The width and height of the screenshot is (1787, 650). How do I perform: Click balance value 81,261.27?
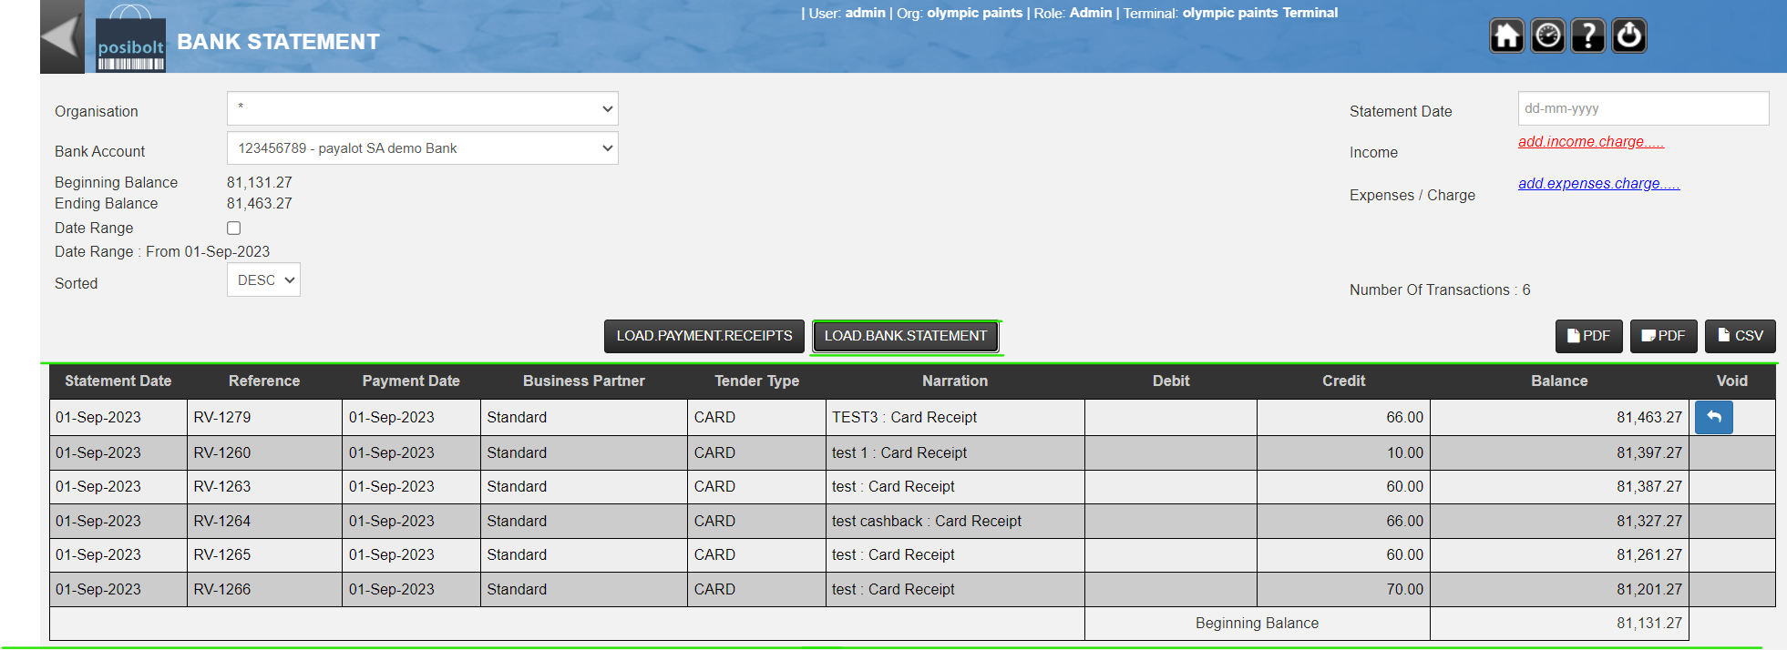click(x=1649, y=555)
